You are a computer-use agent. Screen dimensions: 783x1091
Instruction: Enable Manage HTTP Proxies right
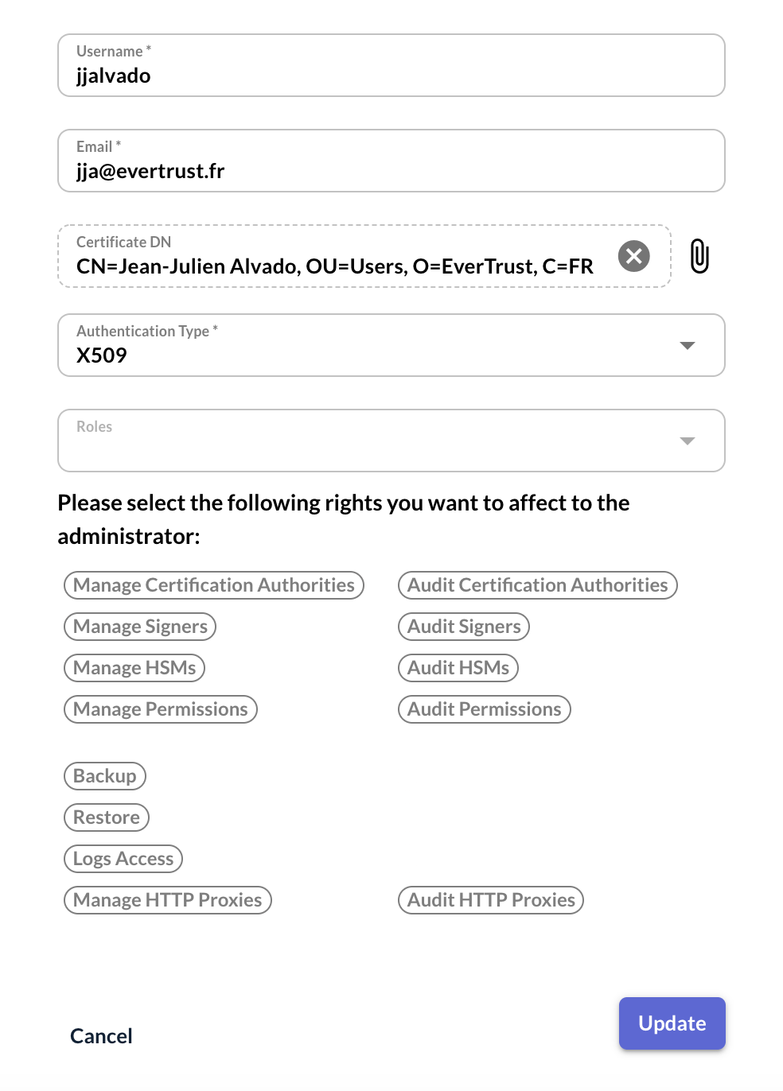tap(167, 899)
